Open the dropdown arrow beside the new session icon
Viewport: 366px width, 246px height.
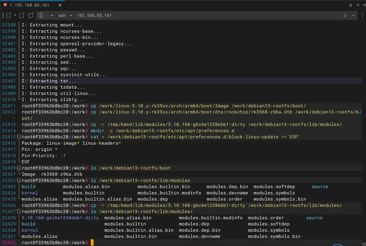pyautogui.click(x=15, y=15)
